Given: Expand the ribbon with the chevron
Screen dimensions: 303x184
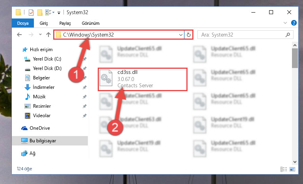Looking at the screenshot, I should 285,23.
